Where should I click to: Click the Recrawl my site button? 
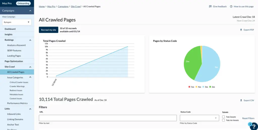pyautogui.click(x=49, y=30)
